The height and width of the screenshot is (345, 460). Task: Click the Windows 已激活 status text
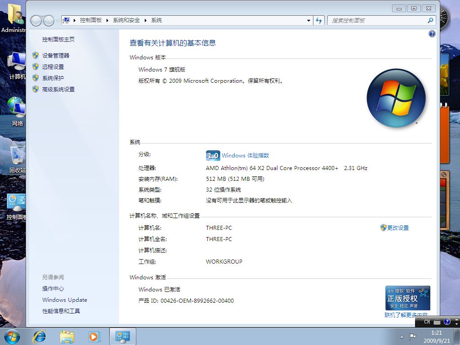[159, 290]
